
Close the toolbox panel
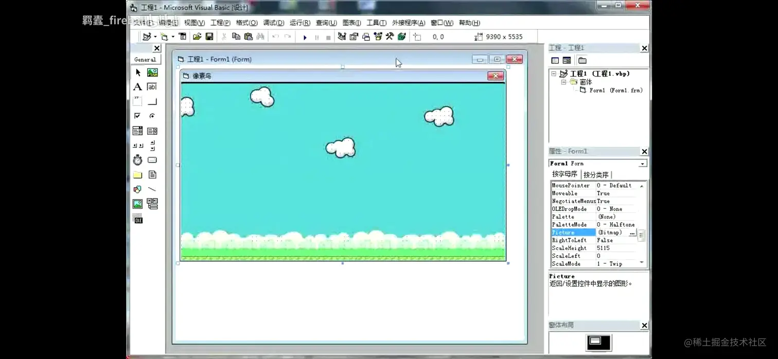157,48
